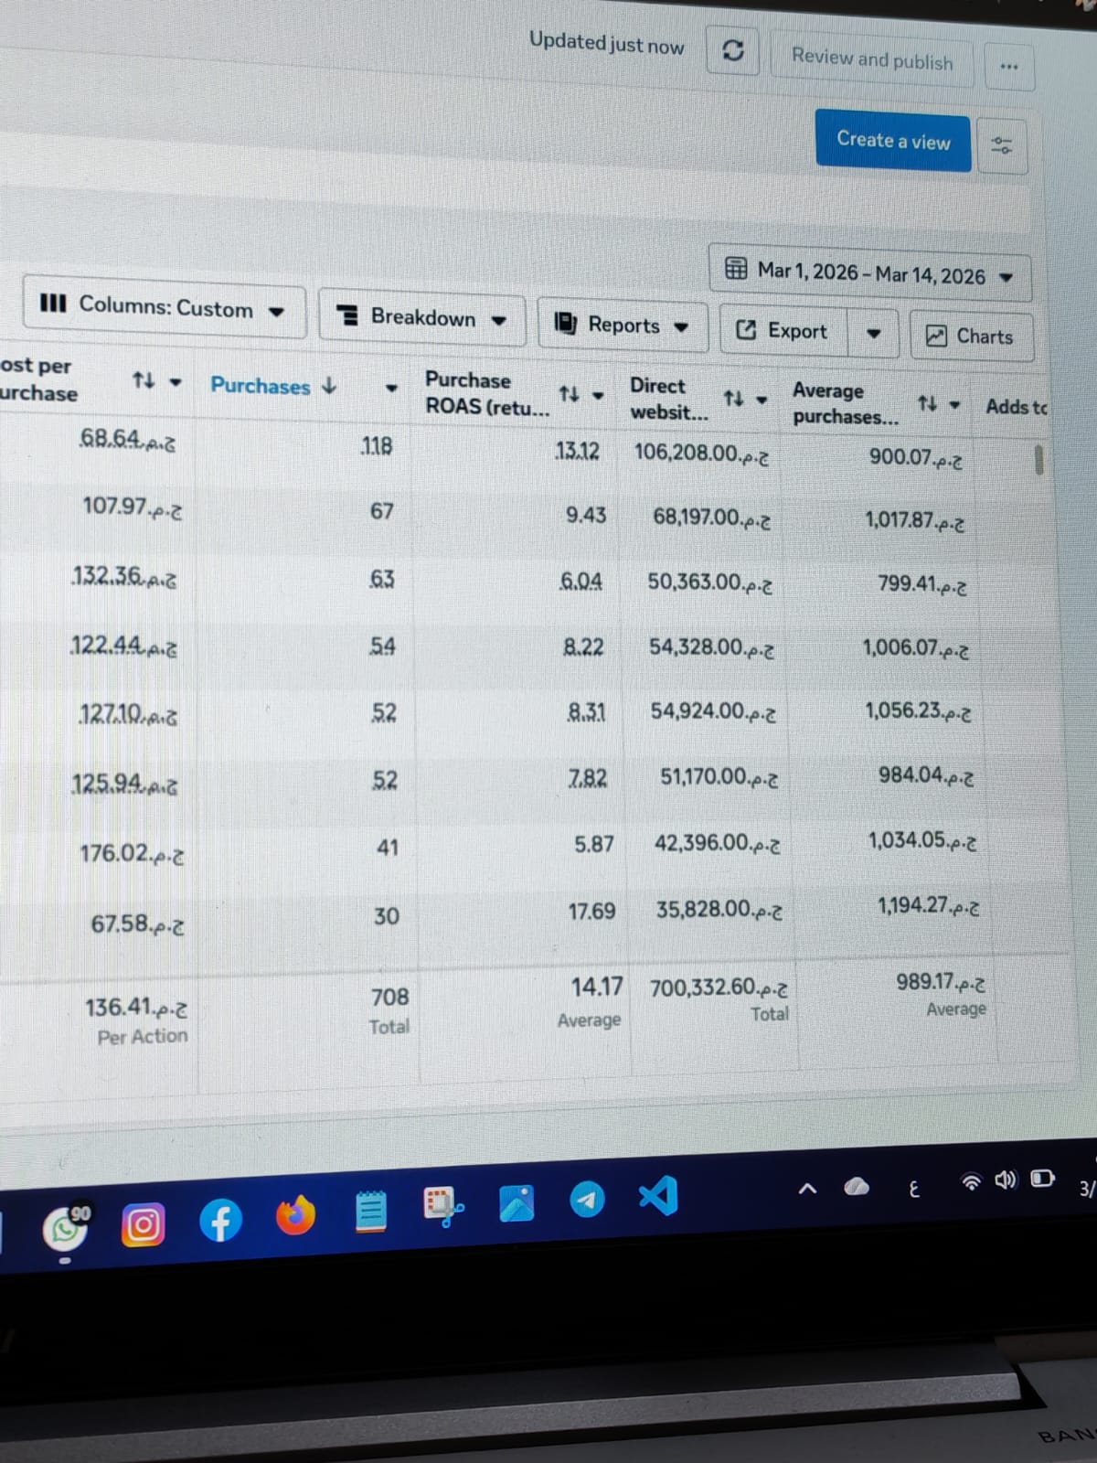1097x1463 pixels.
Task: Open Visual Studio Code from the taskbar
Action: (x=659, y=1195)
